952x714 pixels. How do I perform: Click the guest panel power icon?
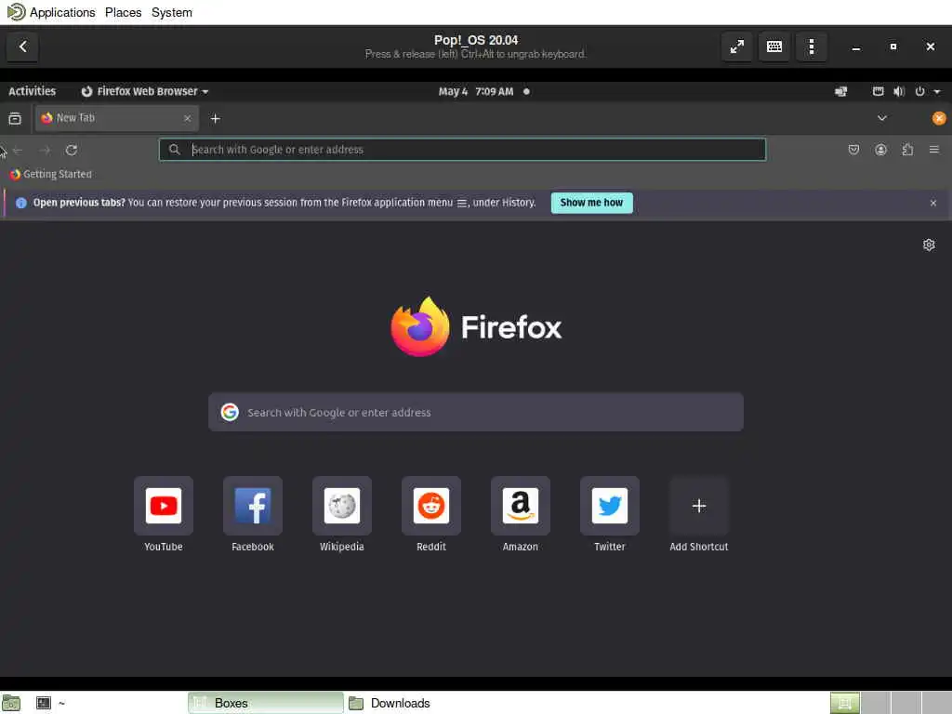[919, 91]
